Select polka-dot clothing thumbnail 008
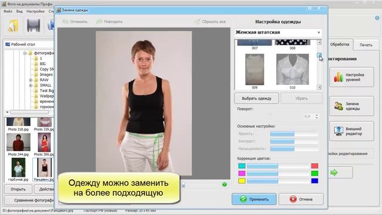The image size is (382, 215). pos(292,42)
